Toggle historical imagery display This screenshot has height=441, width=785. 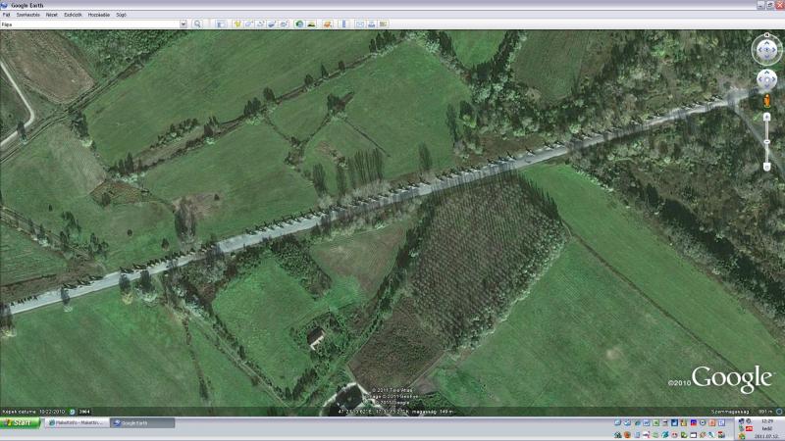pos(299,24)
